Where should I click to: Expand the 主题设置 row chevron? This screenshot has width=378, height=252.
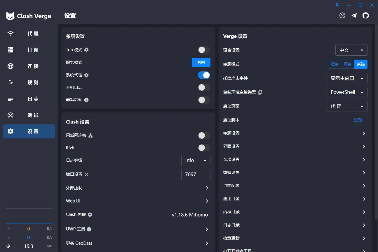[x=364, y=133]
